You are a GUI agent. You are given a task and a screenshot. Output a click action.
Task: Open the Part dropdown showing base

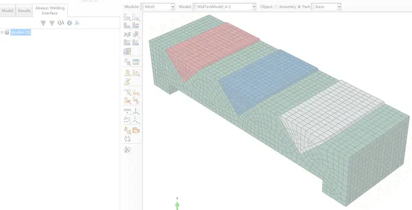326,7
